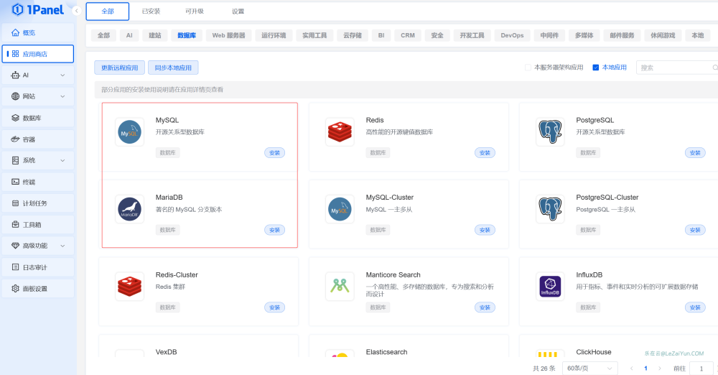Click the MySQL app logo
Screen dimensions: 718x375
(x=129, y=132)
